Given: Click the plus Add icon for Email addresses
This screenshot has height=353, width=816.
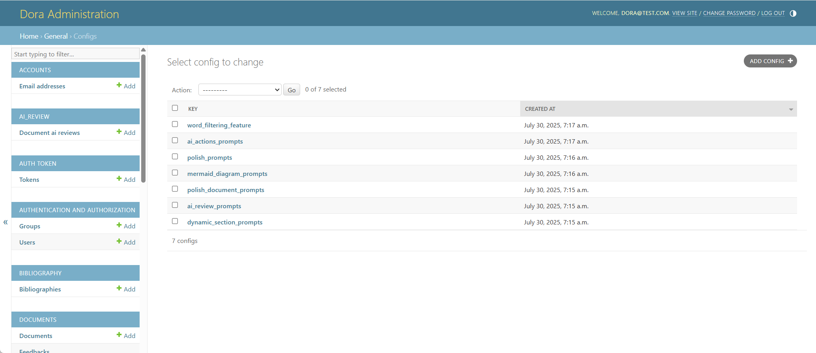Looking at the screenshot, I should [119, 85].
